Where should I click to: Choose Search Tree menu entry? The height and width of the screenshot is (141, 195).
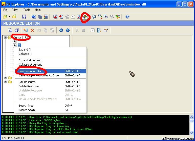coord(50,106)
